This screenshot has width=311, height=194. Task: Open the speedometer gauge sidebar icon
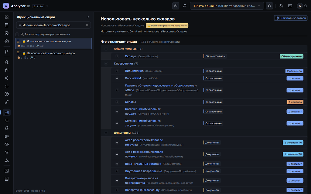[7, 41]
